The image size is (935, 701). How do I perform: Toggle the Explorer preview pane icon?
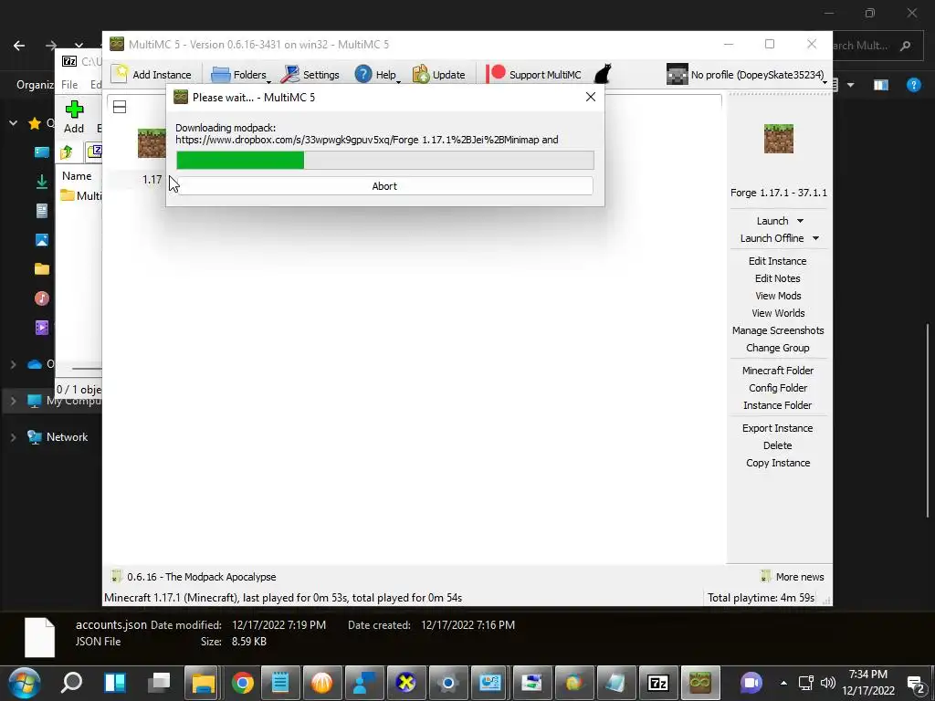click(881, 85)
